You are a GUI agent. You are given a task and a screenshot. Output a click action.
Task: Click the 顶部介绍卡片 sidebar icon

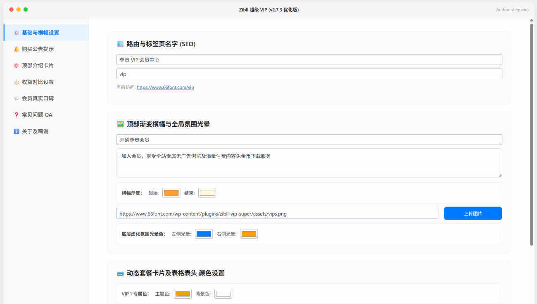[17, 66]
